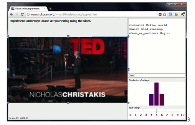Click the blue extension icon in toolbar
Screen dimensions: 195x125
tap(170, 14)
